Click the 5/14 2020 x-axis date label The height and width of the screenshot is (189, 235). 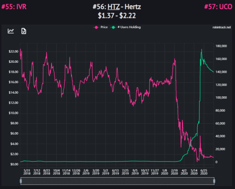194,172
